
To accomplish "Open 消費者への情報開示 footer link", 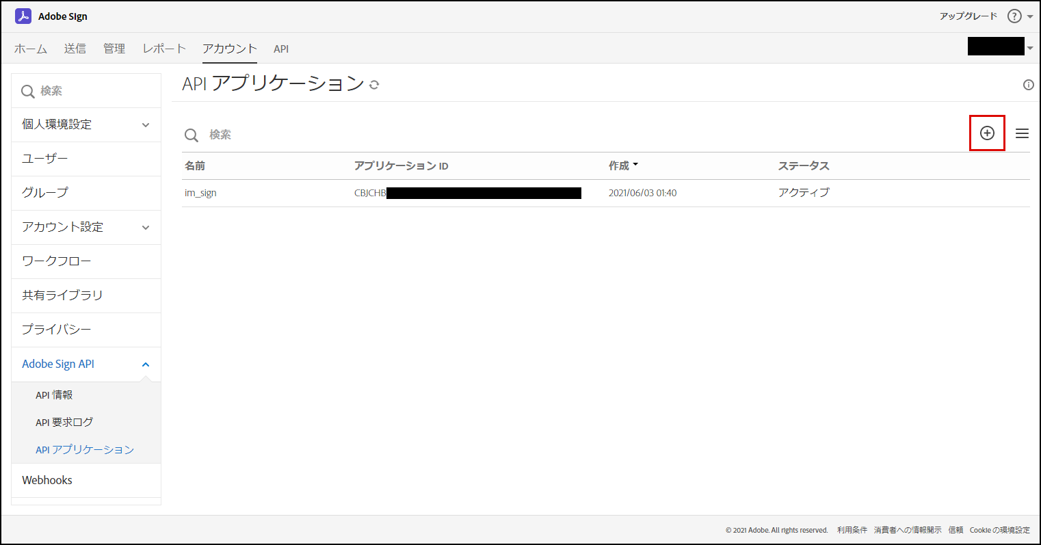I will click(x=908, y=530).
